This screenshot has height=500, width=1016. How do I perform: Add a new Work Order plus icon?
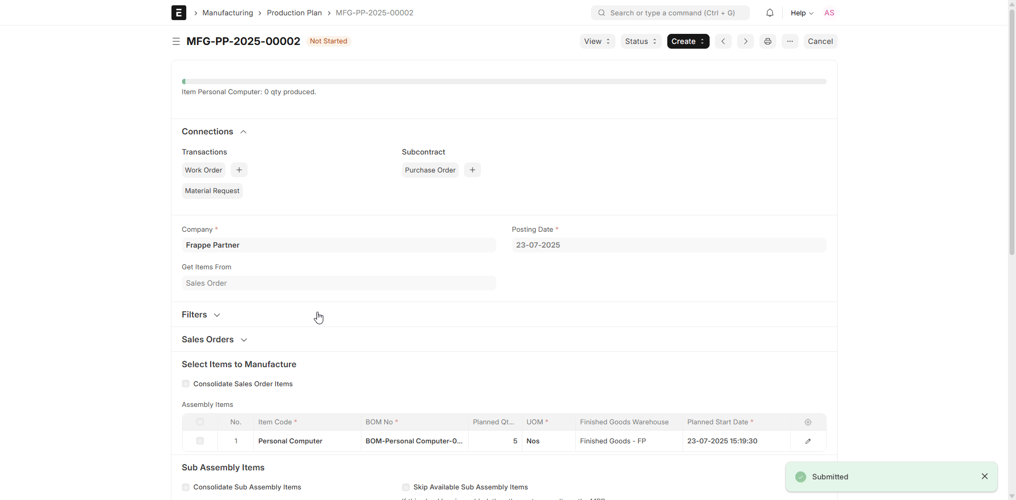239,170
